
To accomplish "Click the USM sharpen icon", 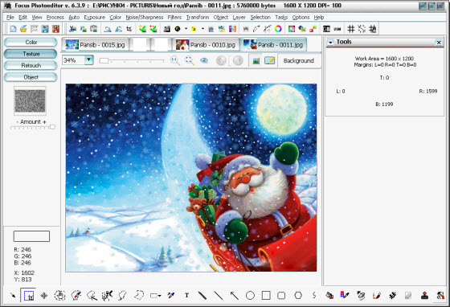I will [x=337, y=29].
